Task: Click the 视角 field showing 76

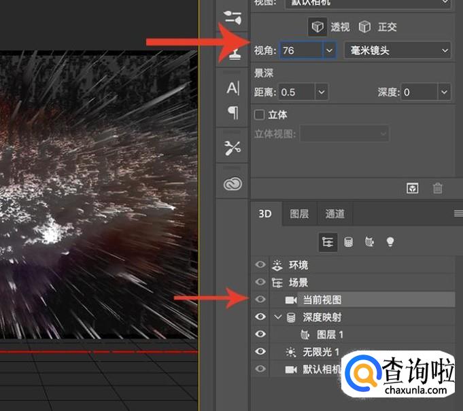Action: pos(301,50)
